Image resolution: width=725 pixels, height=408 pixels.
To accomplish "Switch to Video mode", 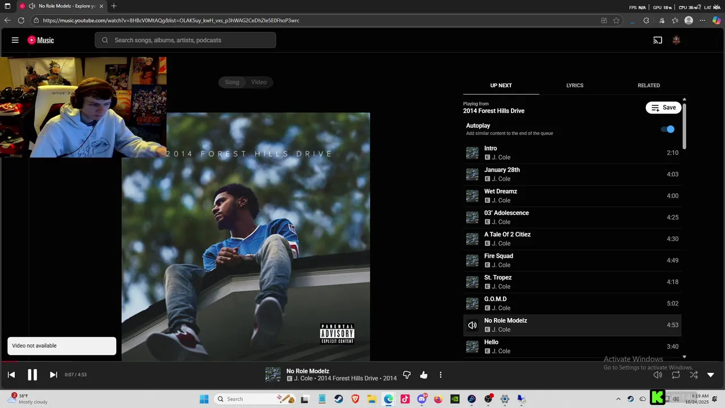I will [259, 82].
